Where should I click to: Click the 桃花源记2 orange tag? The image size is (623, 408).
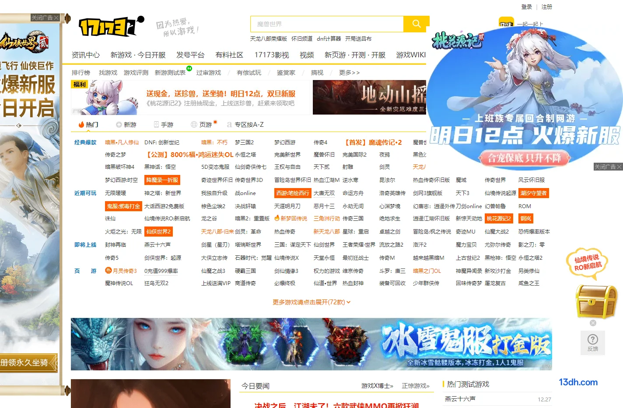point(499,219)
